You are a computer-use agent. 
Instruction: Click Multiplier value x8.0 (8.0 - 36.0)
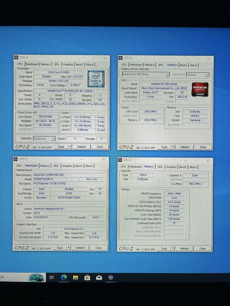46,121
